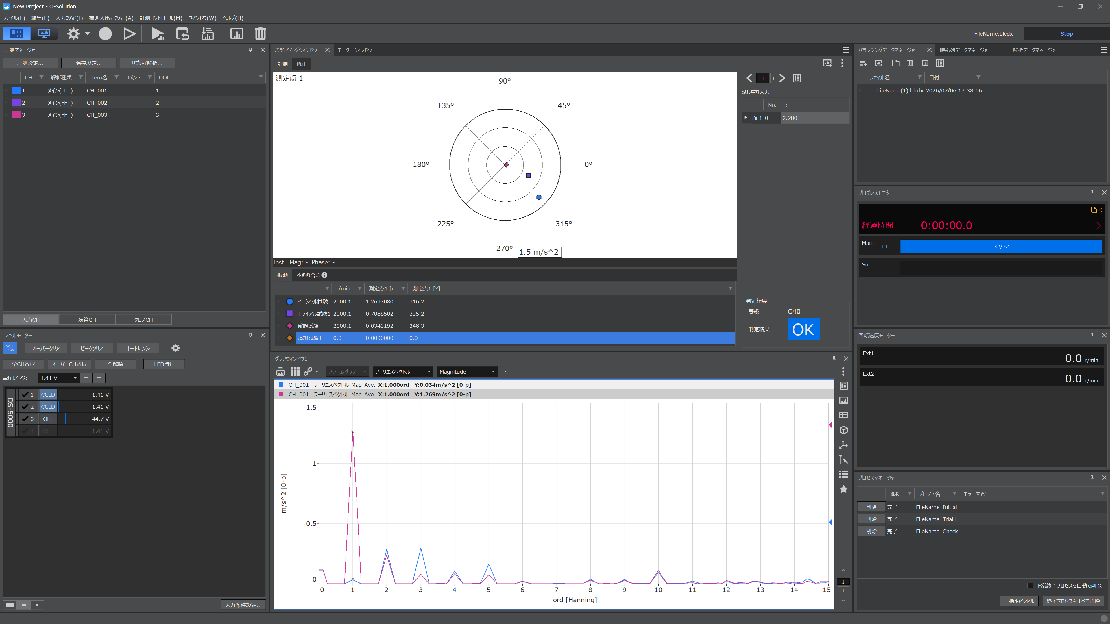Image resolution: width=1110 pixels, height=624 pixels.
Task: Switch to the hardware configuration view icon
Action: [16, 34]
